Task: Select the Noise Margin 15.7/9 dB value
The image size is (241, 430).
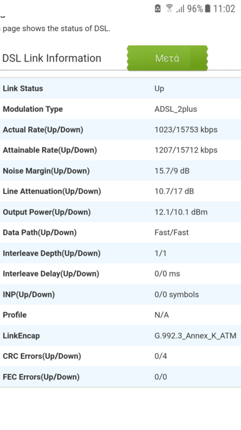Action: pyautogui.click(x=172, y=171)
